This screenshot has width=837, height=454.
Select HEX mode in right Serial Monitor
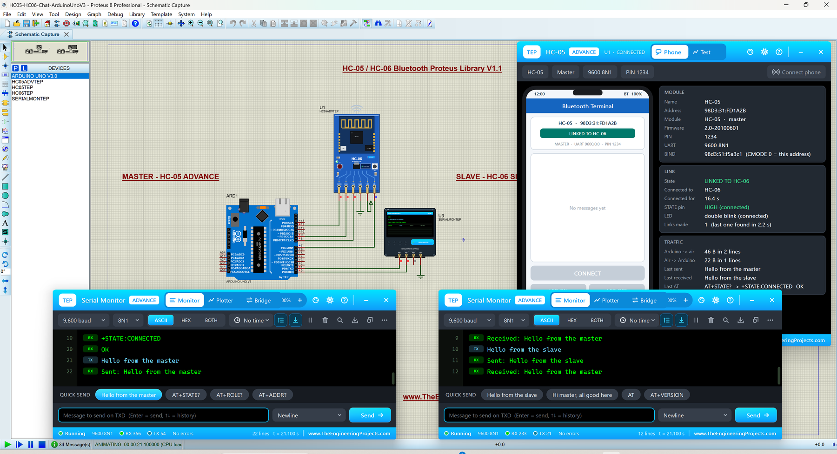point(572,320)
